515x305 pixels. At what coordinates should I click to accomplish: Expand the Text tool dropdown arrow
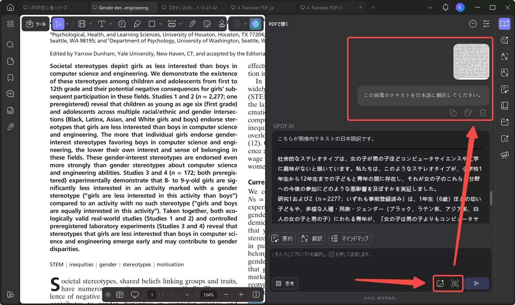point(110,23)
